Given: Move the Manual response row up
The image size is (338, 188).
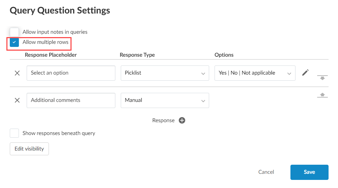Looking at the screenshot, I should (322, 95).
